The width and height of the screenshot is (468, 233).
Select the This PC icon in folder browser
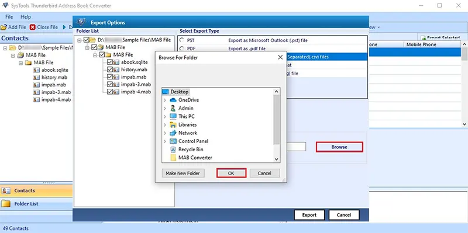pos(173,117)
